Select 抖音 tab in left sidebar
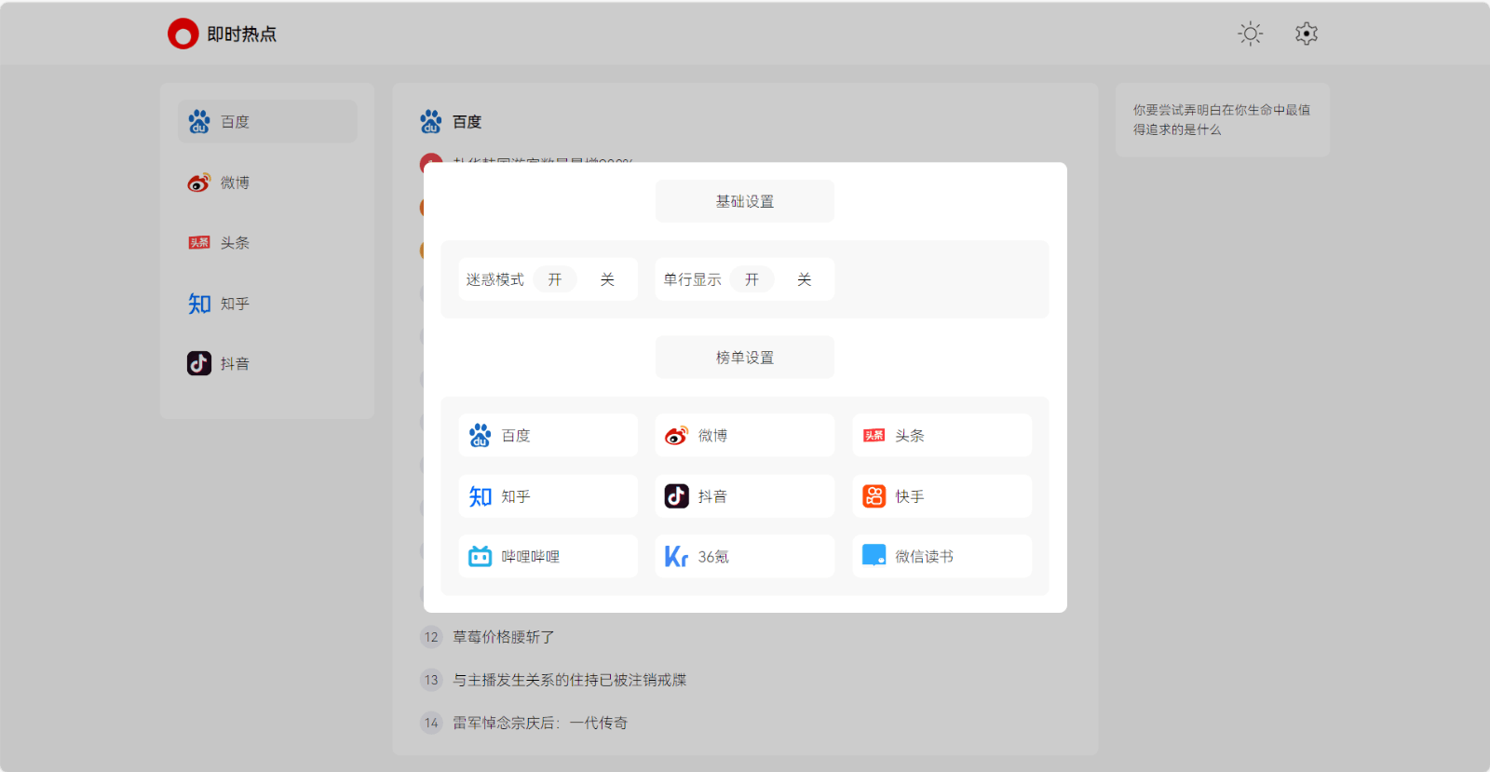Viewport: 1490px width, 772px height. tap(267, 363)
